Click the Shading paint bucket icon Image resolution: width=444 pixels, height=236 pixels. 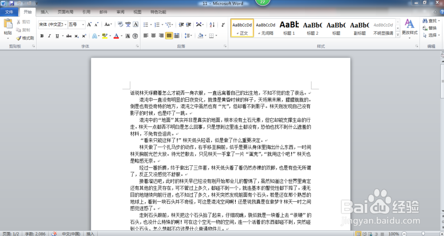201,36
